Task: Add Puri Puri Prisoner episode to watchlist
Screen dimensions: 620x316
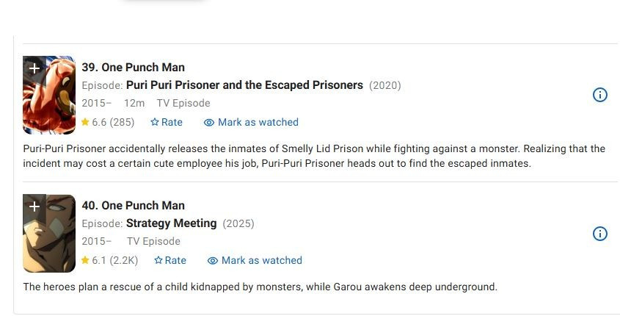Action: point(34,68)
